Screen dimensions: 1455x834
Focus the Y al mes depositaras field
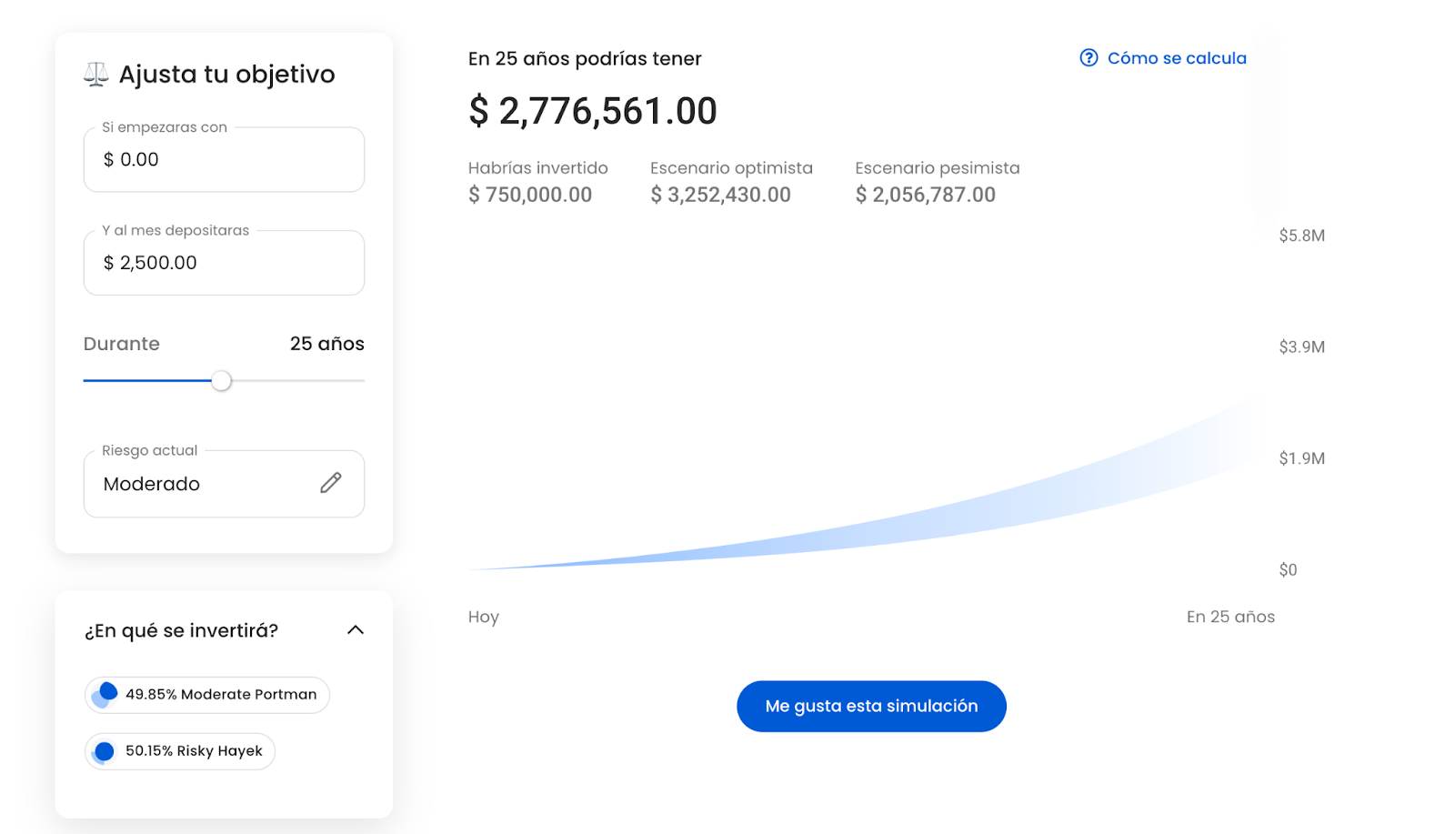click(224, 263)
